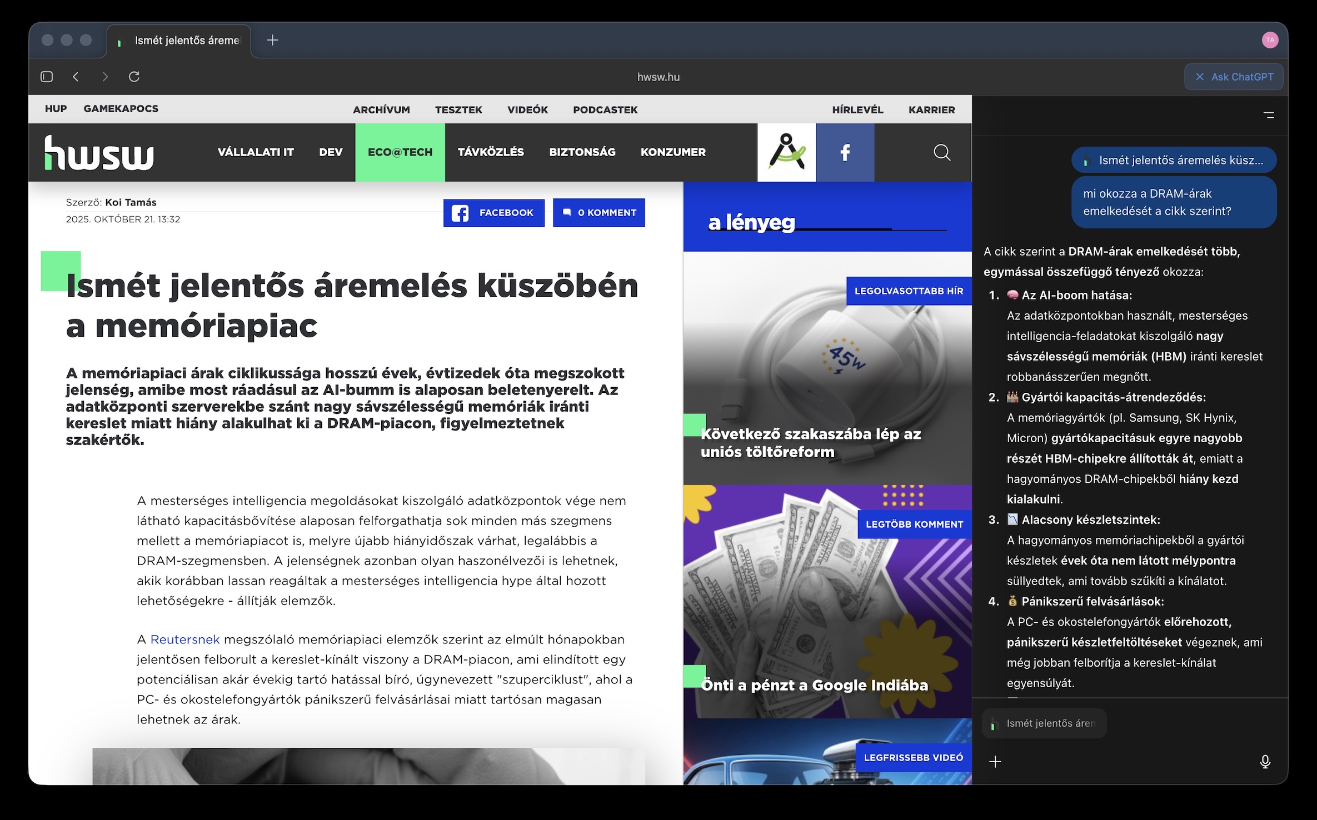Open a new tab with plus icon

272,40
